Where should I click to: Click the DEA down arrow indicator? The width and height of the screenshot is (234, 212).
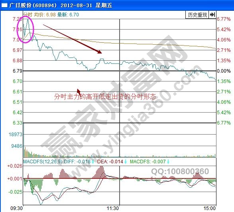126,162
